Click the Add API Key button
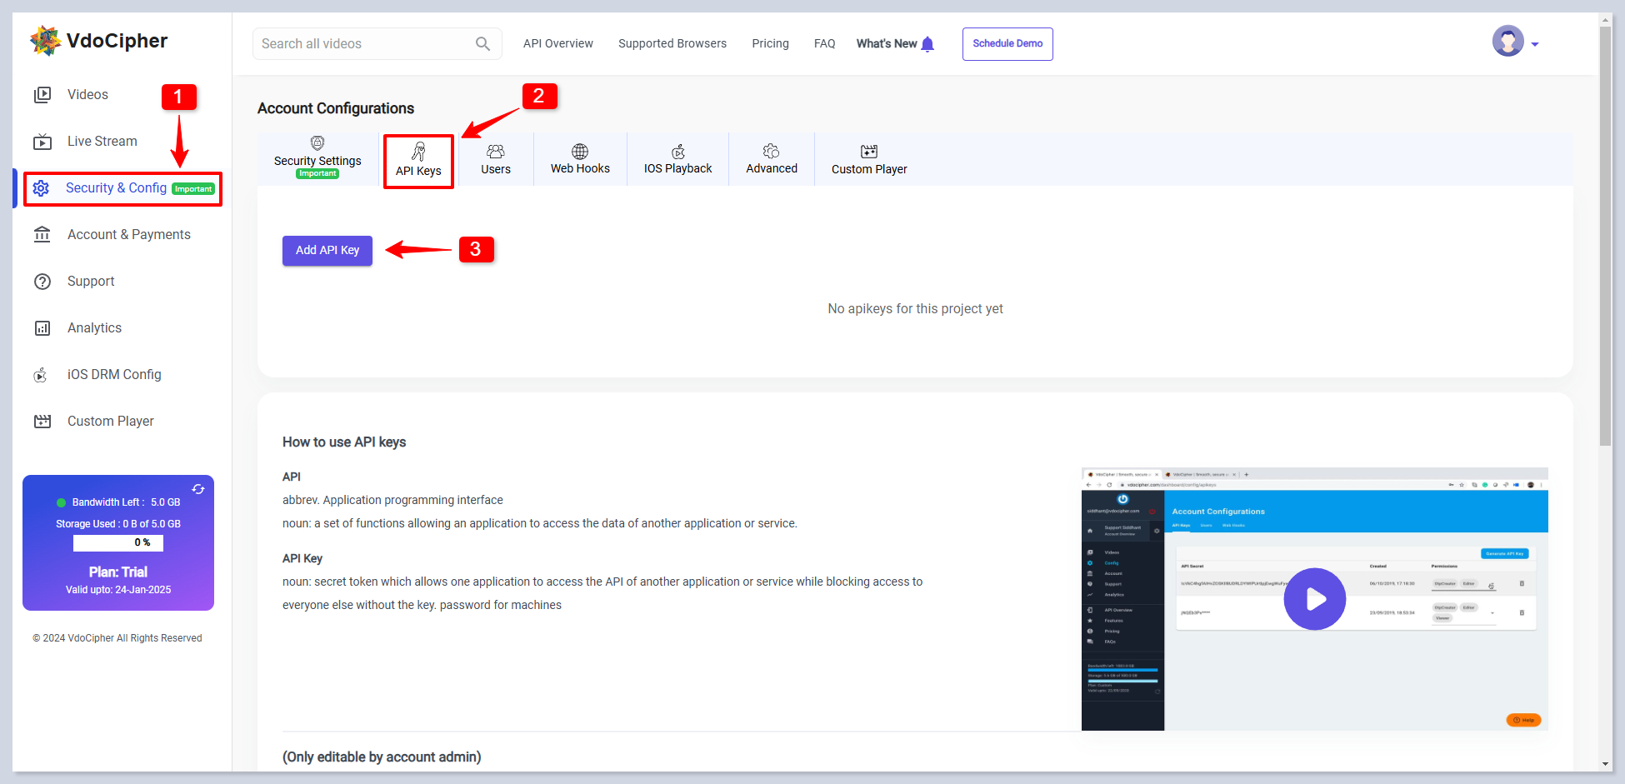This screenshot has height=784, width=1625. pyautogui.click(x=327, y=251)
